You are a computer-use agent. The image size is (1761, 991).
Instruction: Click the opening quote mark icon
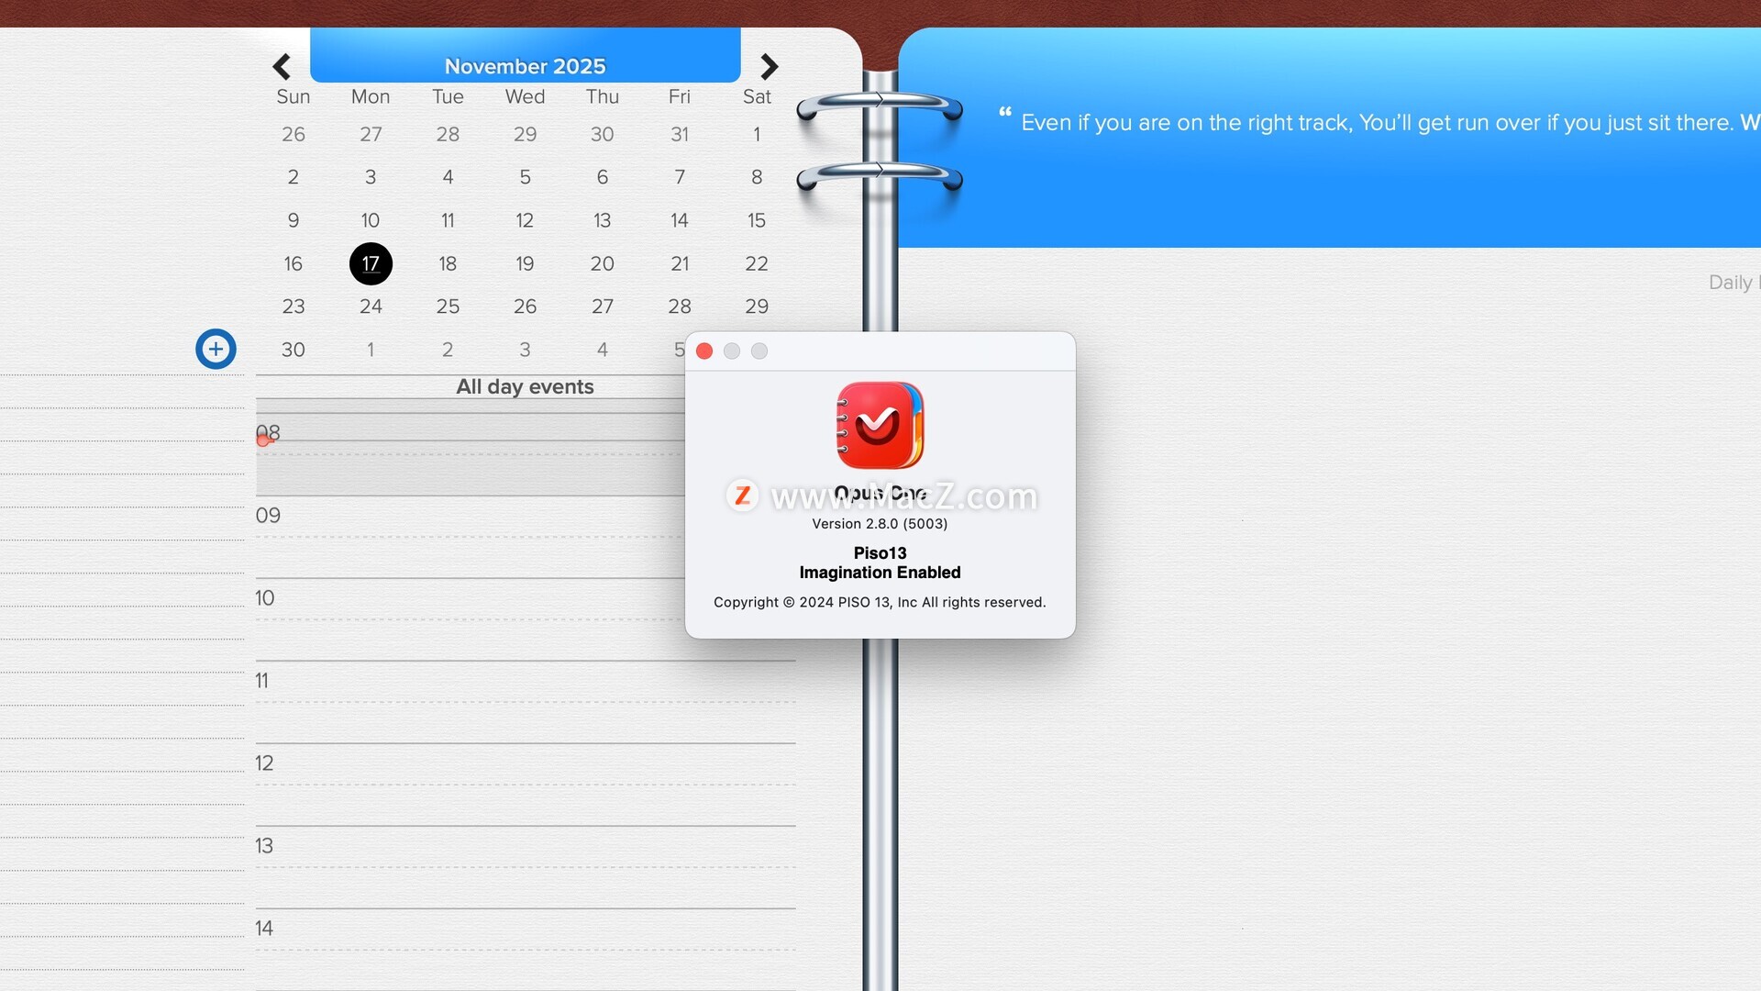pos(1005,113)
